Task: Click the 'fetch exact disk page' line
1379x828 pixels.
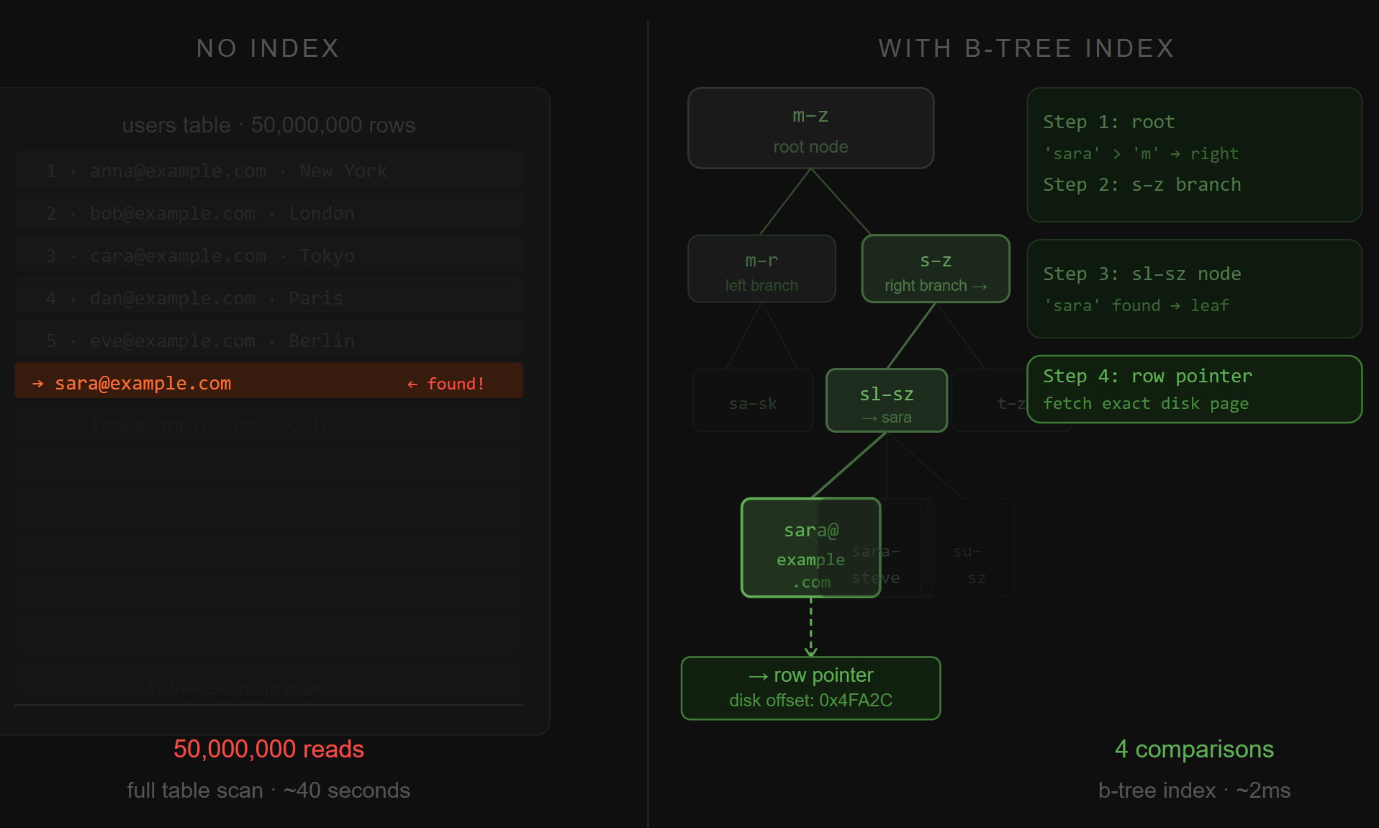Action: tap(1146, 403)
